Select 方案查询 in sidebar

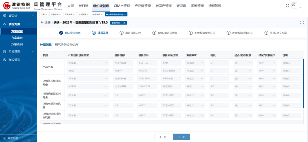tap(17, 44)
